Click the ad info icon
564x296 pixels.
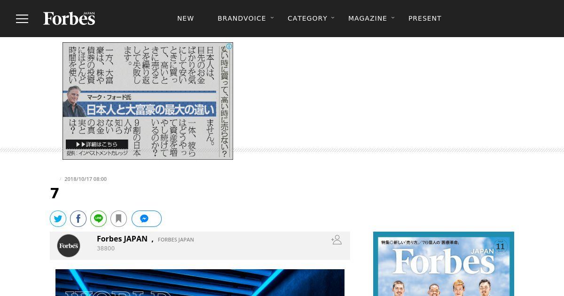[x=229, y=47]
